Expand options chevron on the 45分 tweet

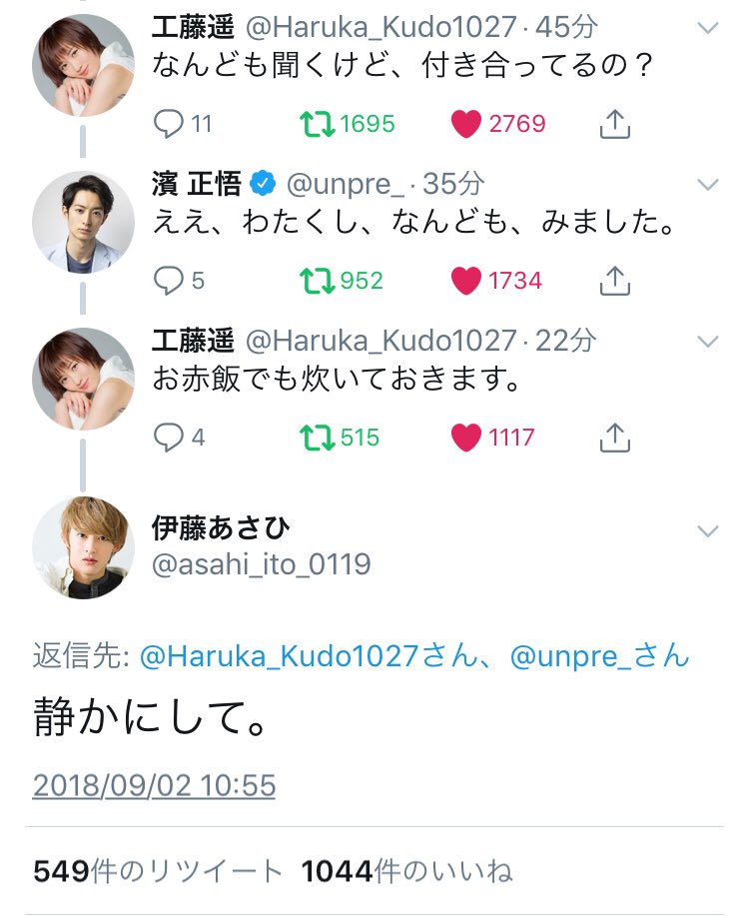[707, 28]
